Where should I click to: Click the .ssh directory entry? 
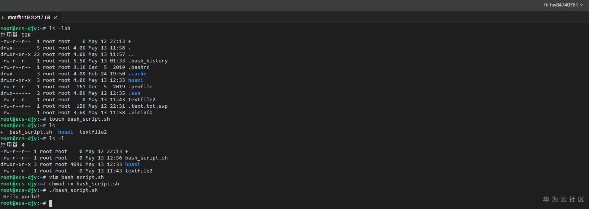[x=134, y=93]
